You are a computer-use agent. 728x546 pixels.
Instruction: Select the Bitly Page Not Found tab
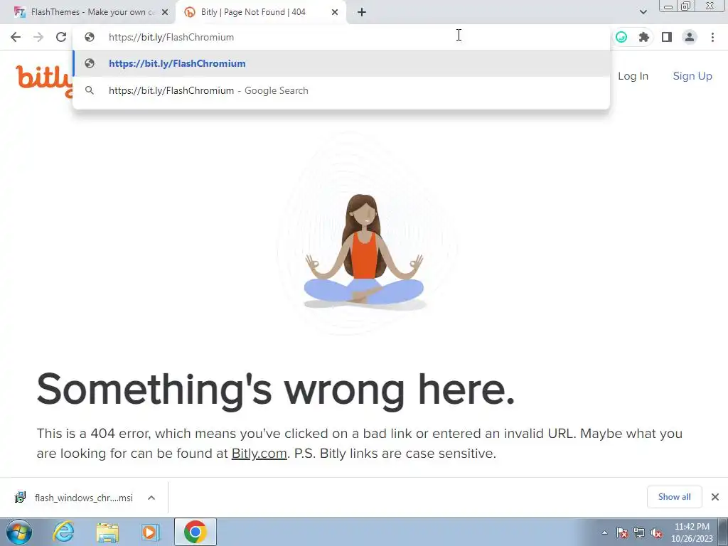[260, 13]
